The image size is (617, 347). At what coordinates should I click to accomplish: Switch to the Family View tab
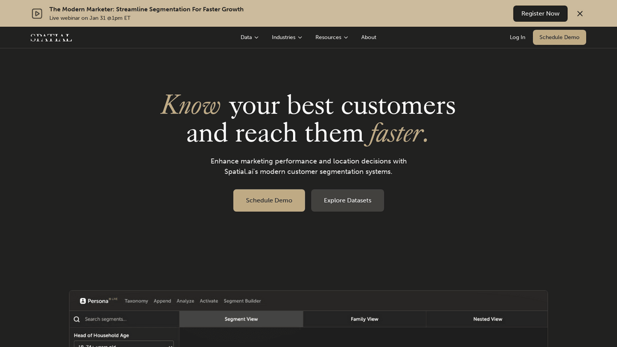[364, 319]
